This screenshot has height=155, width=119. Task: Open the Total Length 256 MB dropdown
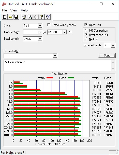[40, 39]
